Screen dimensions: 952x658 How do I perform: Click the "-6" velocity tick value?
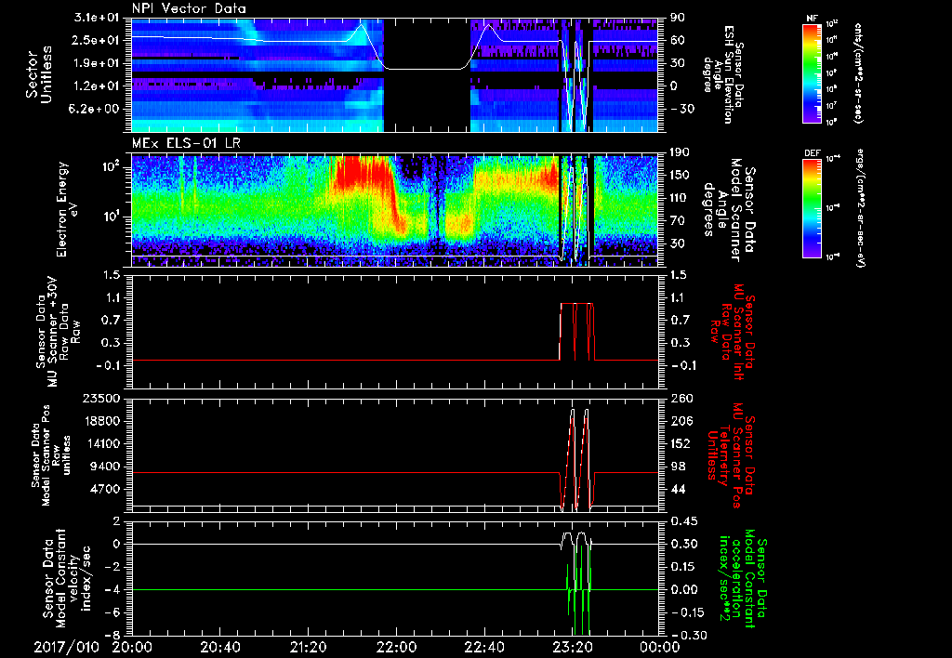pyautogui.click(x=112, y=612)
